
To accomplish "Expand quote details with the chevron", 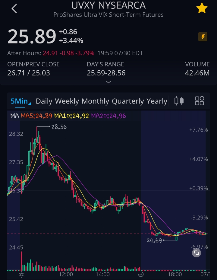I will 108,82.
